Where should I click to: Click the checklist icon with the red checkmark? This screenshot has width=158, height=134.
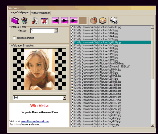pos(35,20)
